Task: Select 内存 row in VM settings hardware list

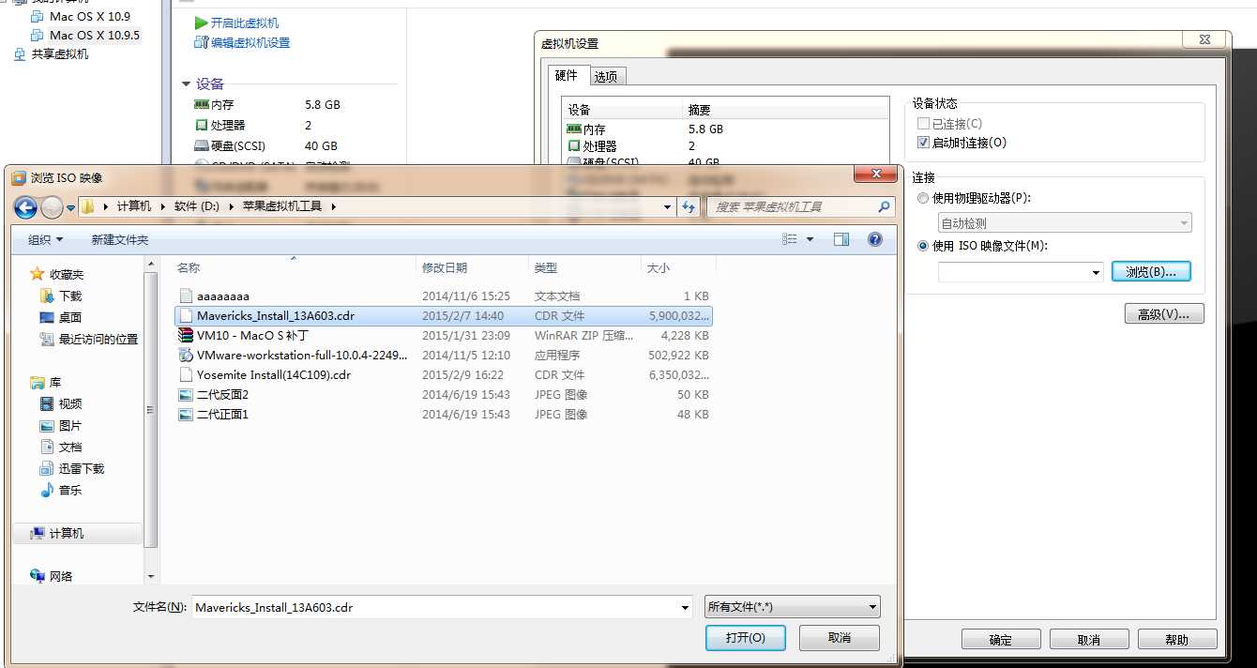Action: click(x=724, y=129)
